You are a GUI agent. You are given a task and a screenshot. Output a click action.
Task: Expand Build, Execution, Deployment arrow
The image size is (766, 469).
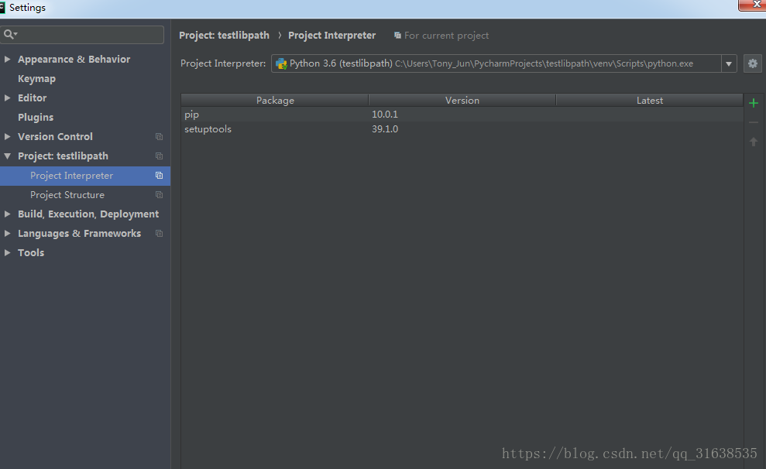coord(7,214)
